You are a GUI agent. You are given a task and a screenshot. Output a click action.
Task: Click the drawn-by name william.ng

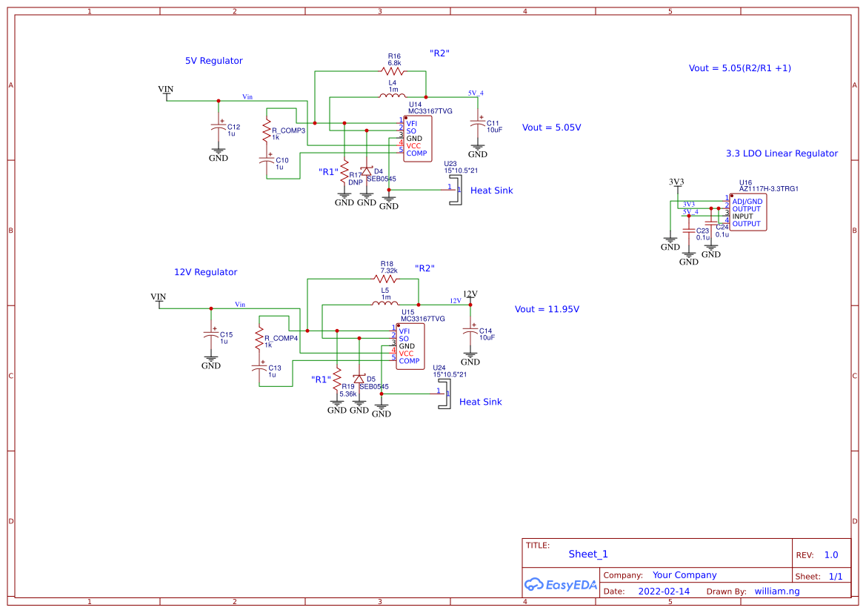777,591
